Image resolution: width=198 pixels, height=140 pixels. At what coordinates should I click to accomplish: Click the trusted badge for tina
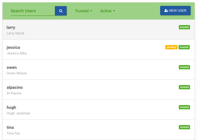pyautogui.click(x=184, y=127)
